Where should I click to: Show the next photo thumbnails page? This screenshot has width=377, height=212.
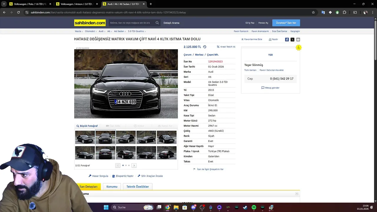(x=134, y=165)
